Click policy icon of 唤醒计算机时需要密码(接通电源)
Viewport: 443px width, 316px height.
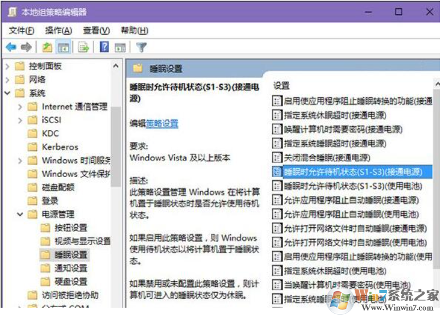[x=277, y=129]
